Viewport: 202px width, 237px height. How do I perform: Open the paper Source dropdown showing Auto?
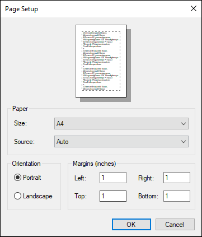coord(121,142)
